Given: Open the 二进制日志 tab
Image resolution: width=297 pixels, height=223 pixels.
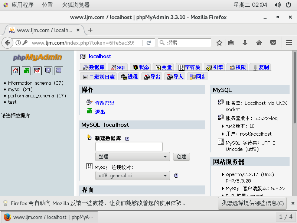Looking at the screenshot, I should pos(99,77).
